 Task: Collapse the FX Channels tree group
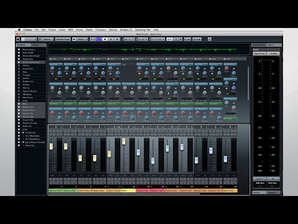coord(23,133)
